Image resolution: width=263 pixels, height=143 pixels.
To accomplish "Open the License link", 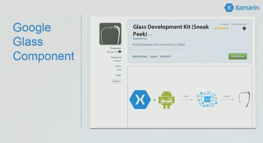I will 154,56.
